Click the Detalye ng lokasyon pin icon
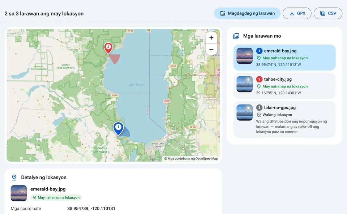 click(x=14, y=177)
